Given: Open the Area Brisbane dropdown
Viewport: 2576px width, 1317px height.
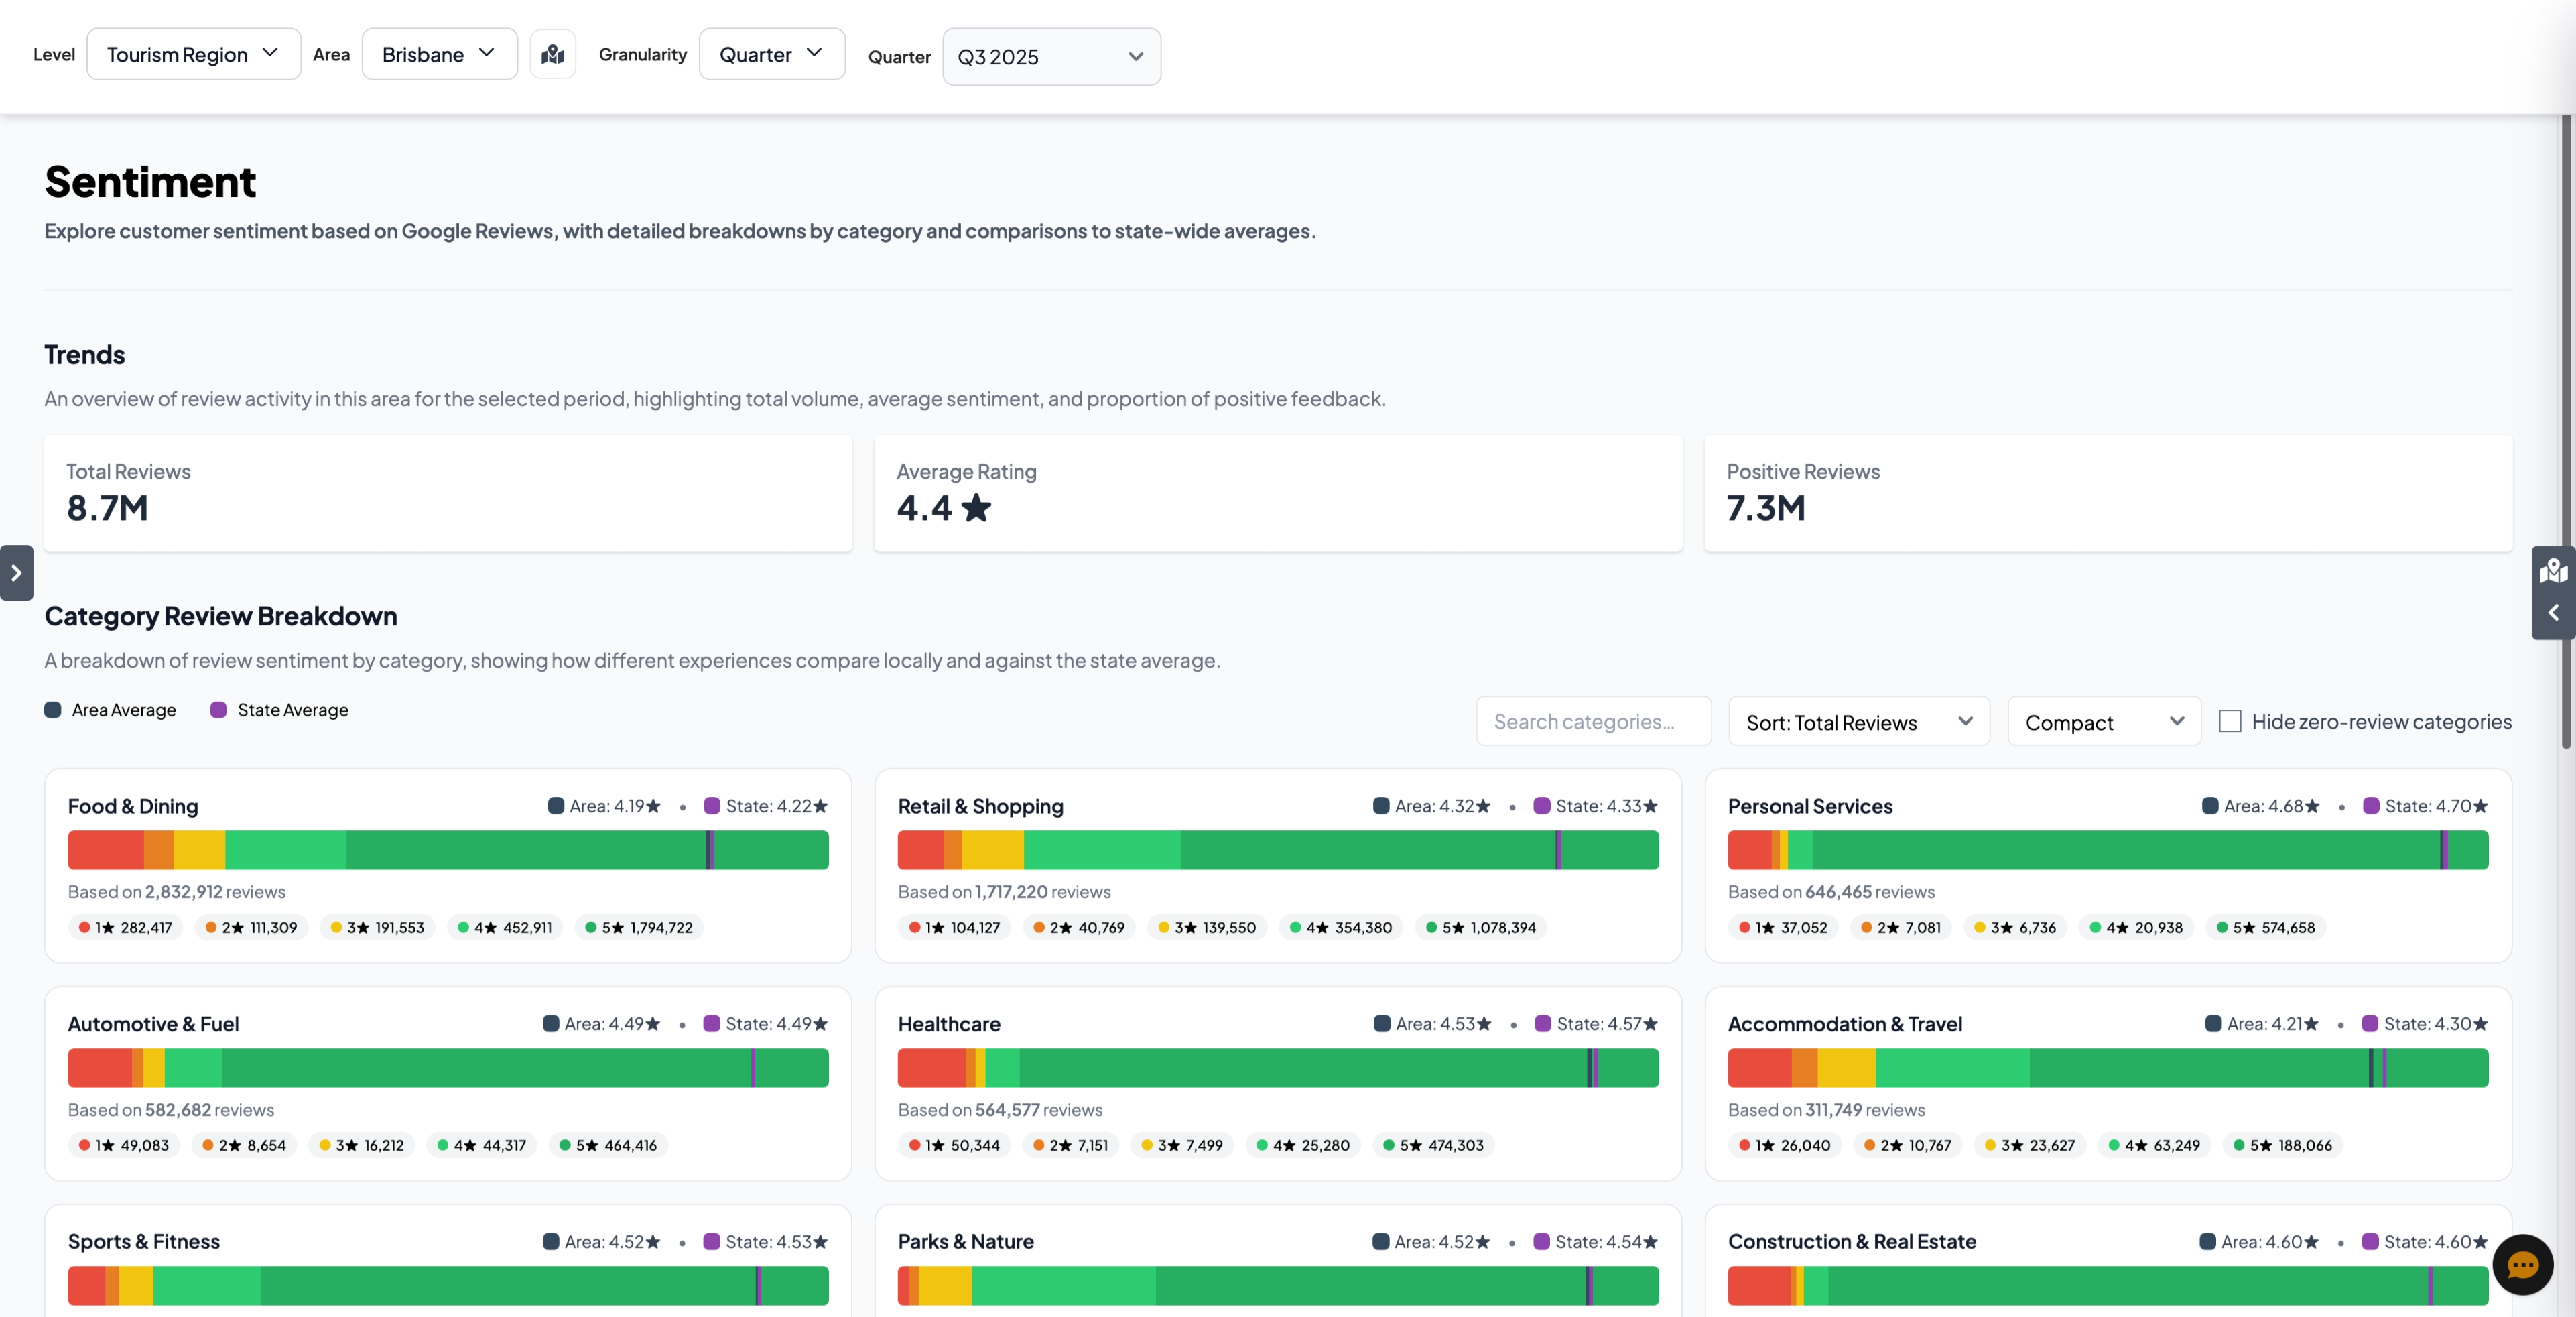Looking at the screenshot, I should pos(439,54).
